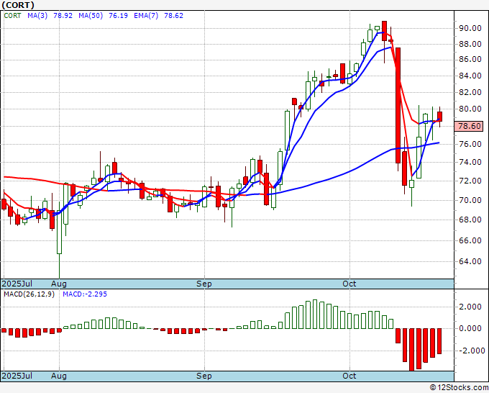Click the current price tag 78.60
Viewport: 489px width, 393px height.
click(x=469, y=126)
